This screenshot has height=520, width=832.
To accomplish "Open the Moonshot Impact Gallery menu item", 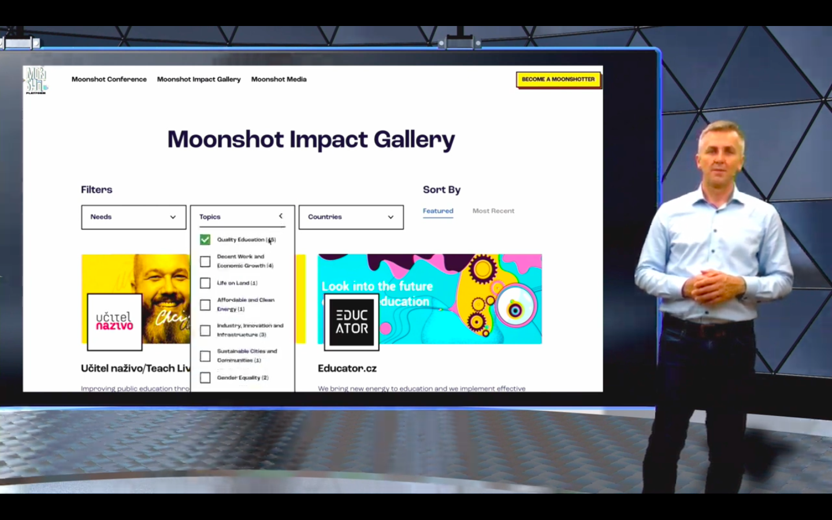I will click(x=199, y=79).
